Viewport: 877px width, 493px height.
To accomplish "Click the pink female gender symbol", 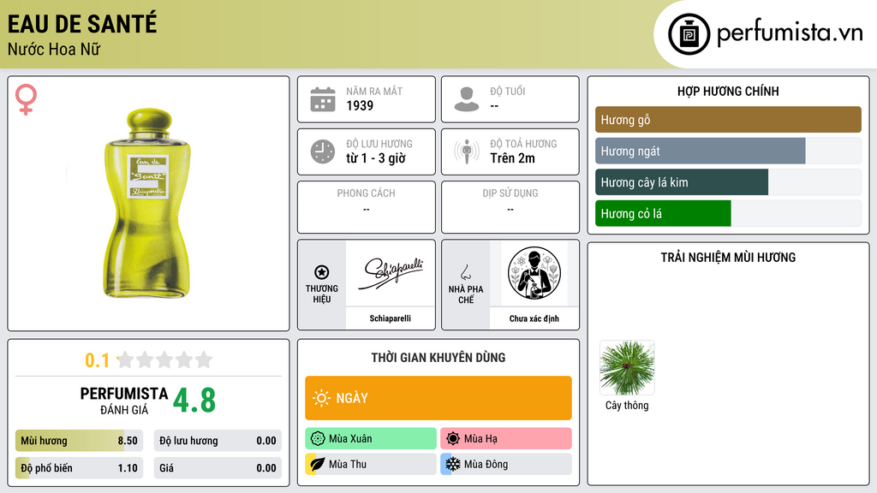I will tap(26, 99).
